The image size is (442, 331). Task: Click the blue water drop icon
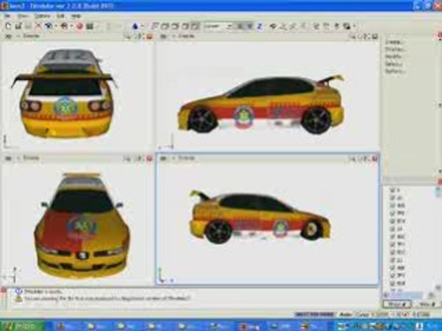135,26
